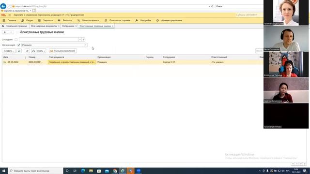
Task: Open the 1C main menu icon
Action: [x=3, y=15]
